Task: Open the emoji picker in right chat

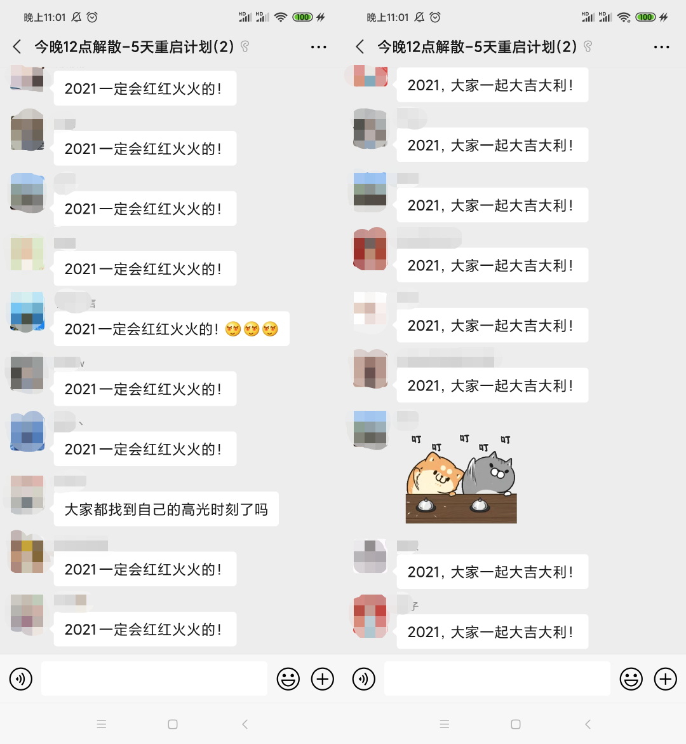Action: coord(631,679)
